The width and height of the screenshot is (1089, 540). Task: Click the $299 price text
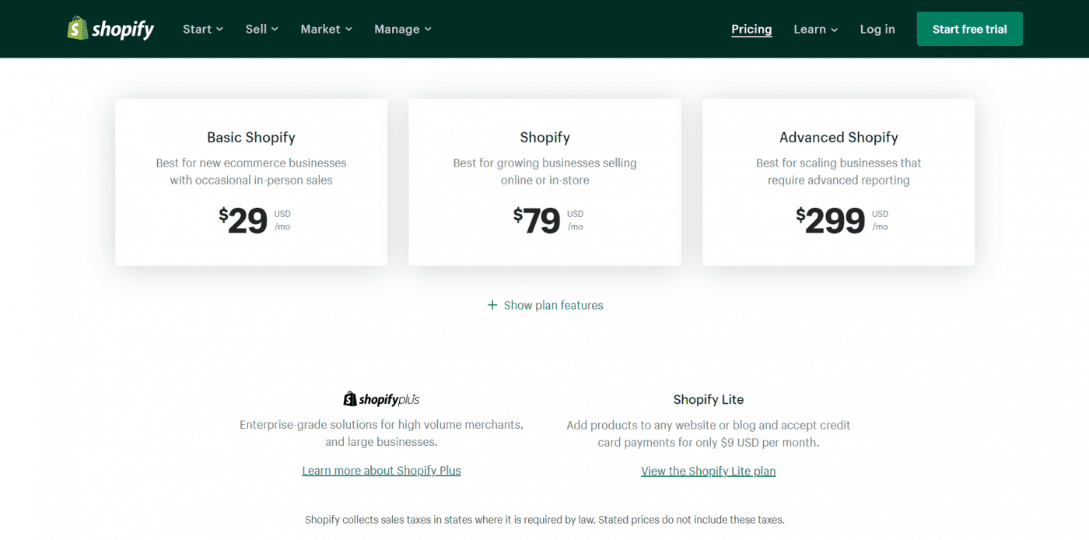(830, 221)
